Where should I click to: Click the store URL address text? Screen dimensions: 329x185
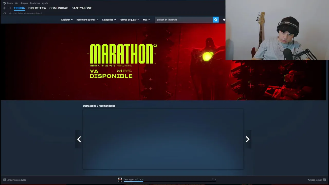27,13
